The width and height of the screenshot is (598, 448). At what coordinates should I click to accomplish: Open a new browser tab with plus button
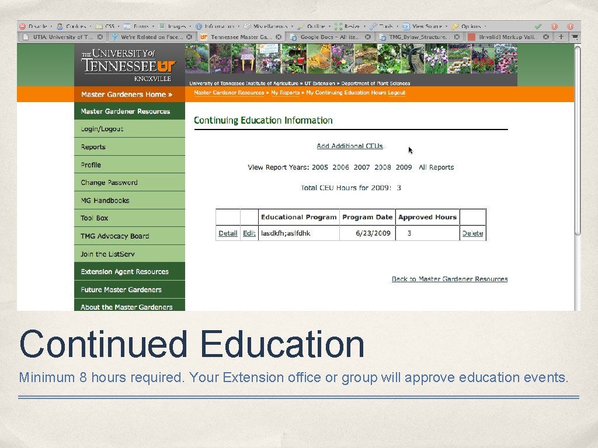561,37
